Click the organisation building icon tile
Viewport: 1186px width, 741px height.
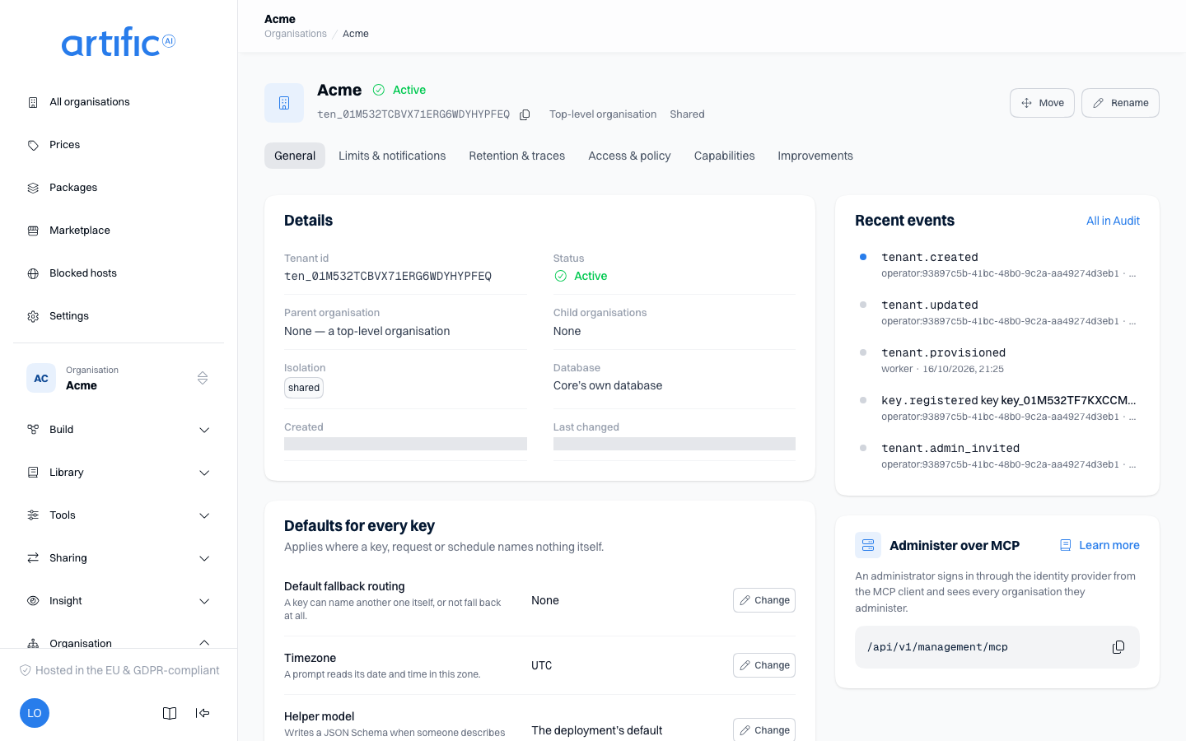pos(284,103)
